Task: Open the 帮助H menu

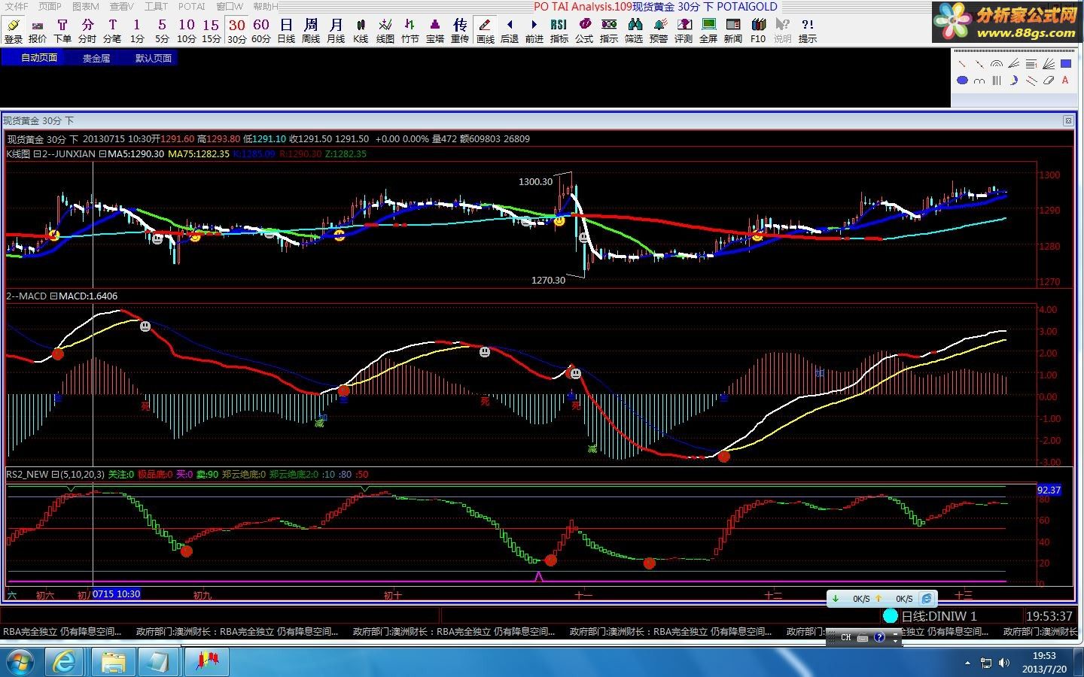Action: 266,7
